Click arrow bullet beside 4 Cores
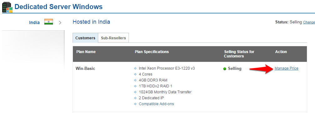This screenshot has height=113, width=315. 135,74
